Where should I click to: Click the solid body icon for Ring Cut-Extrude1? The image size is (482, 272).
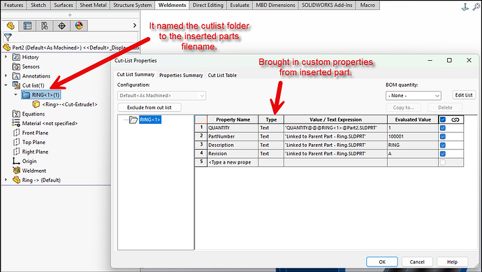[36, 104]
